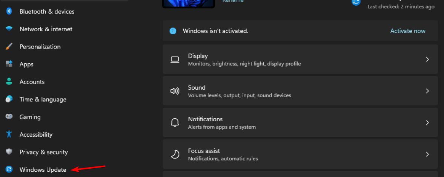Click the Time & language globe icon
The image size is (444, 177).
pyautogui.click(x=9, y=99)
